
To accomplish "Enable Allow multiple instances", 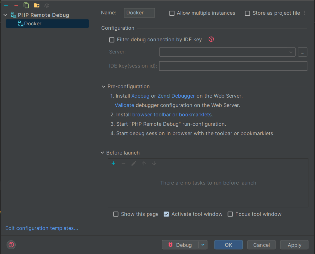I will (x=172, y=13).
